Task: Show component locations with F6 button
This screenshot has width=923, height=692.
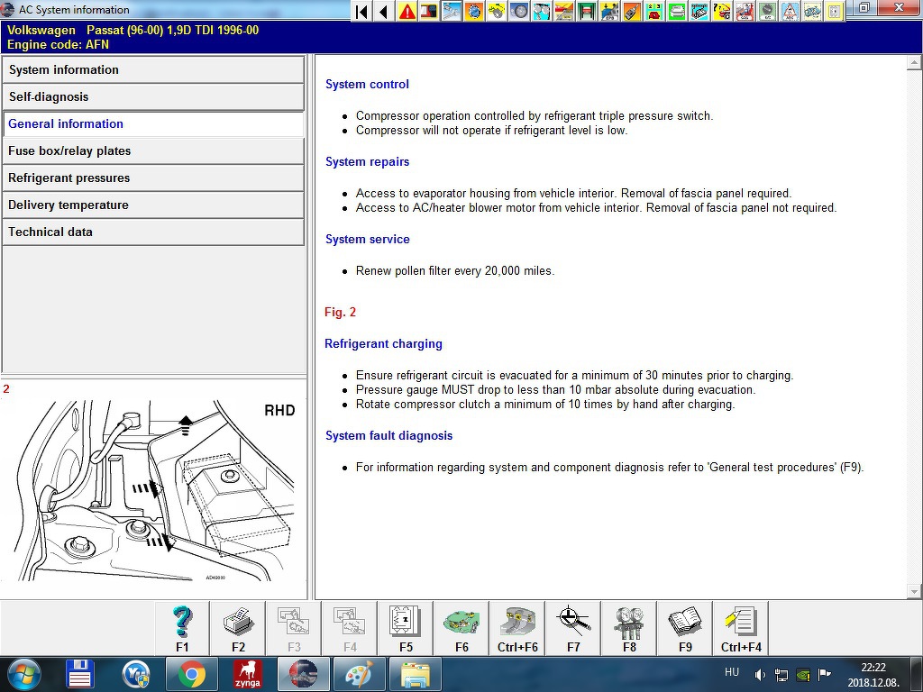Action: click(461, 628)
